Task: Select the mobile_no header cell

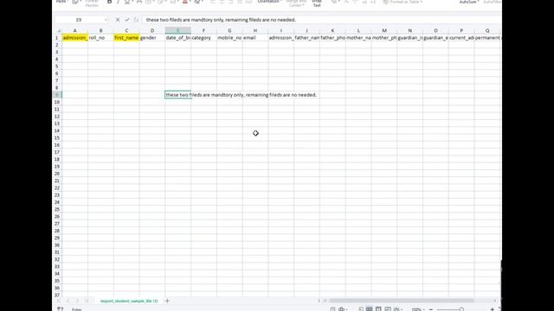Action: [x=229, y=38]
